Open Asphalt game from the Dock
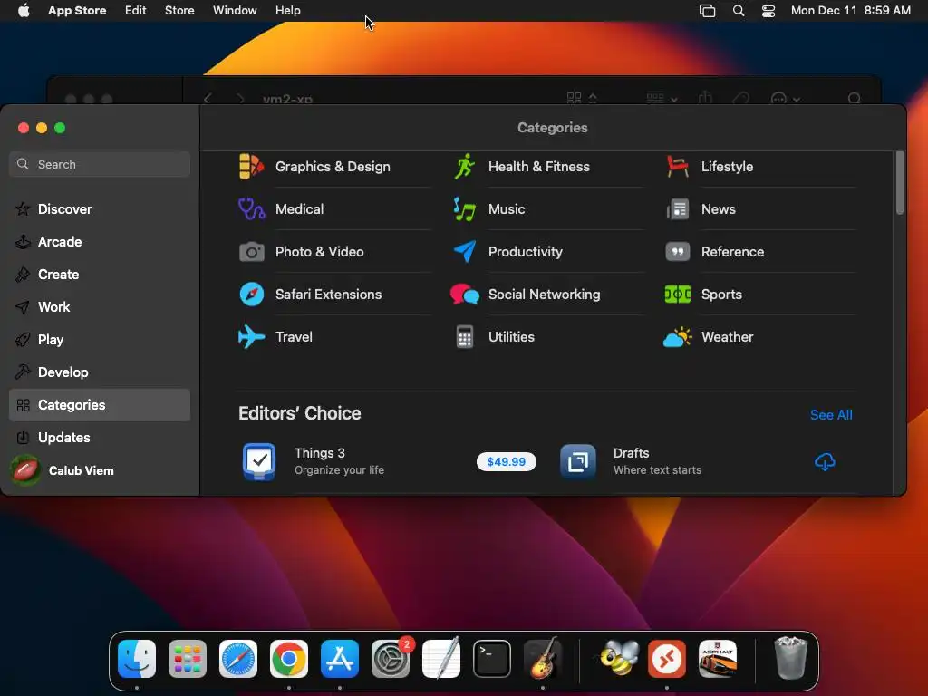Viewport: 928px width, 696px height. click(718, 659)
